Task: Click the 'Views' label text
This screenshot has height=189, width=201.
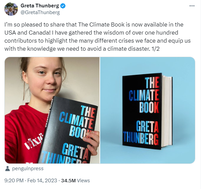Action: [83, 181]
